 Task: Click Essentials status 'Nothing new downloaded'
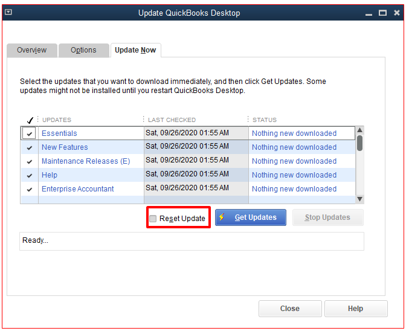(x=294, y=133)
